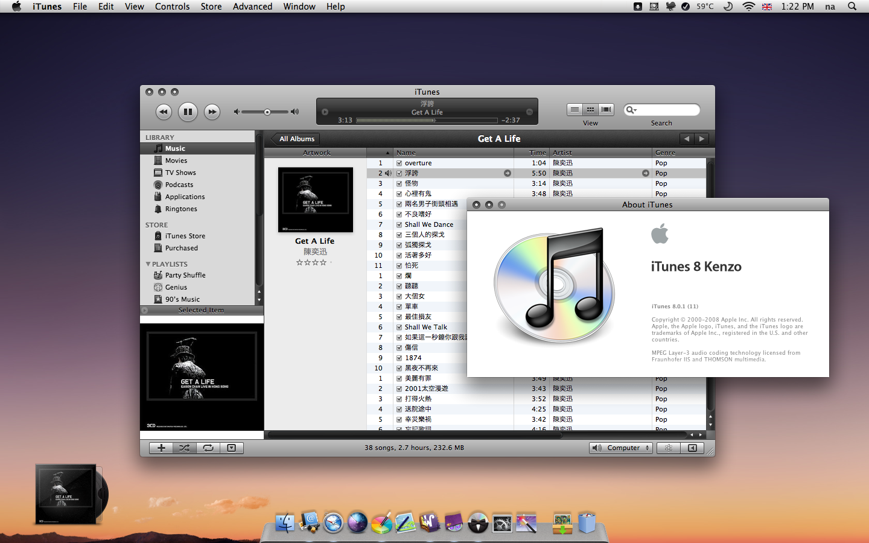
Task: Uncheck the Shall We Talk checkbox
Action: click(x=399, y=327)
